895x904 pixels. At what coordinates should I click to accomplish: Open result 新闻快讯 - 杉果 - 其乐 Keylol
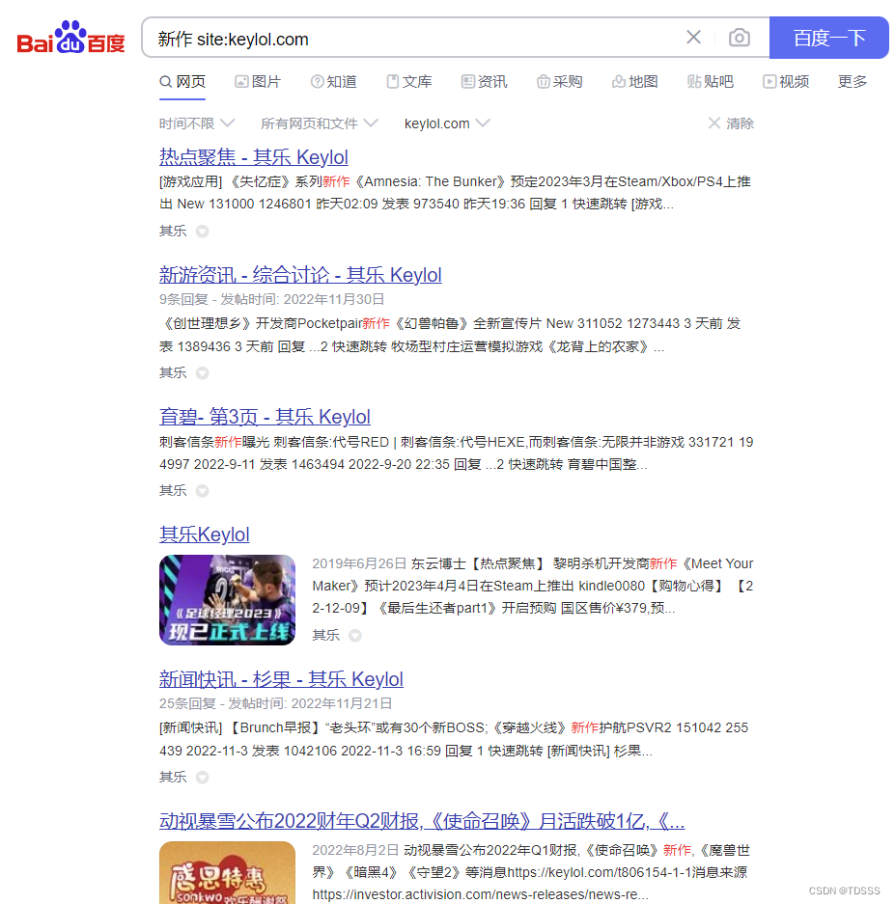point(281,678)
